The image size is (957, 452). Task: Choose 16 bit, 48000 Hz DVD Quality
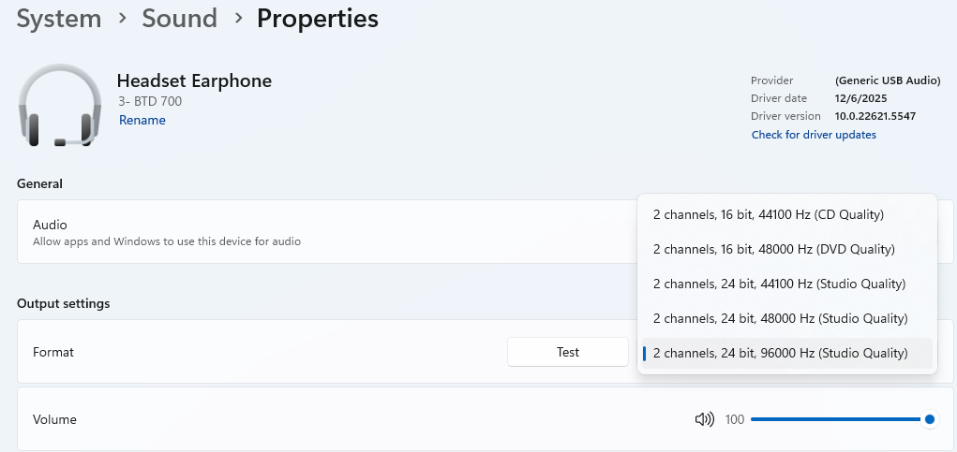coord(773,249)
